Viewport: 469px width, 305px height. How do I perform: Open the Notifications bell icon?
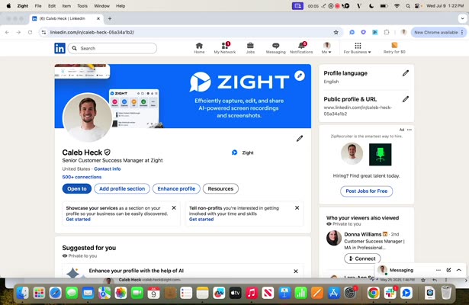pyautogui.click(x=301, y=48)
